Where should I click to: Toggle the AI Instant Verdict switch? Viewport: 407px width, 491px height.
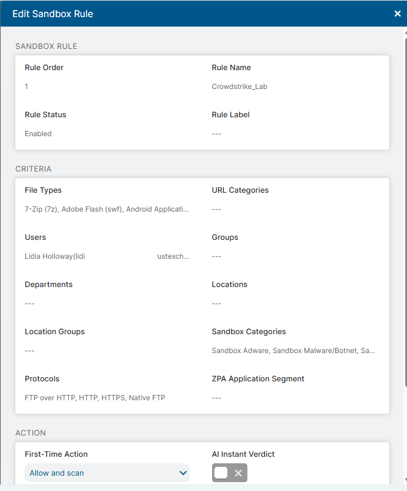click(229, 473)
